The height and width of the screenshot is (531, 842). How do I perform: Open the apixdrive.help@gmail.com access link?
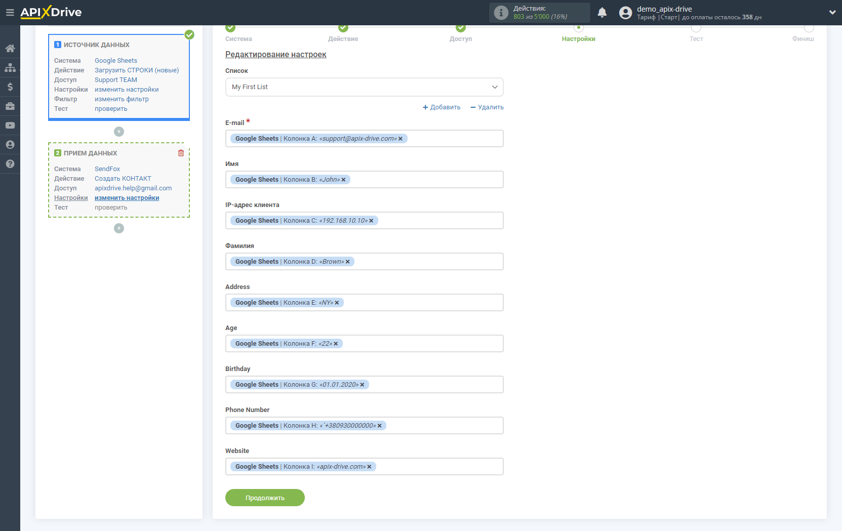pyautogui.click(x=133, y=188)
